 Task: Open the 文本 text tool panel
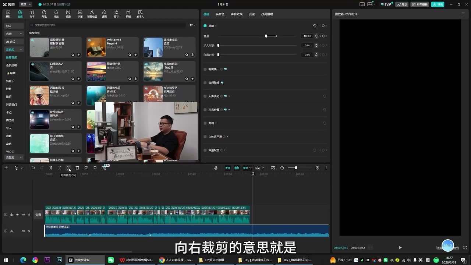click(32, 14)
